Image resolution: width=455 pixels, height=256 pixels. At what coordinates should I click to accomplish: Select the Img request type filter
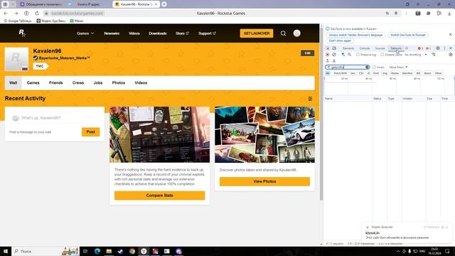click(x=385, y=73)
